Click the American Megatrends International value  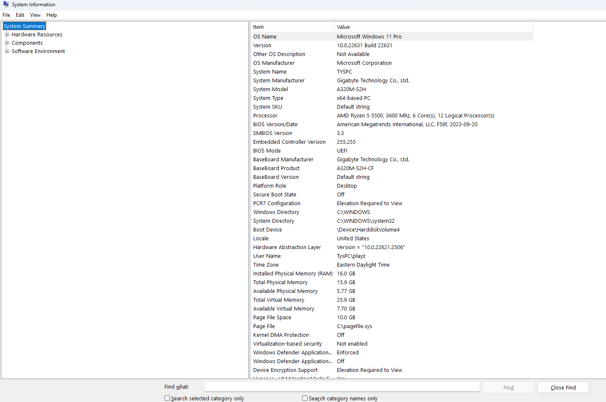(407, 125)
